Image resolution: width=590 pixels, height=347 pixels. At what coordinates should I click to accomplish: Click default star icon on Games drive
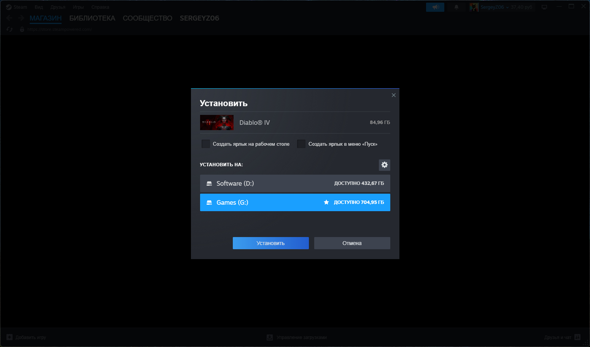click(326, 202)
